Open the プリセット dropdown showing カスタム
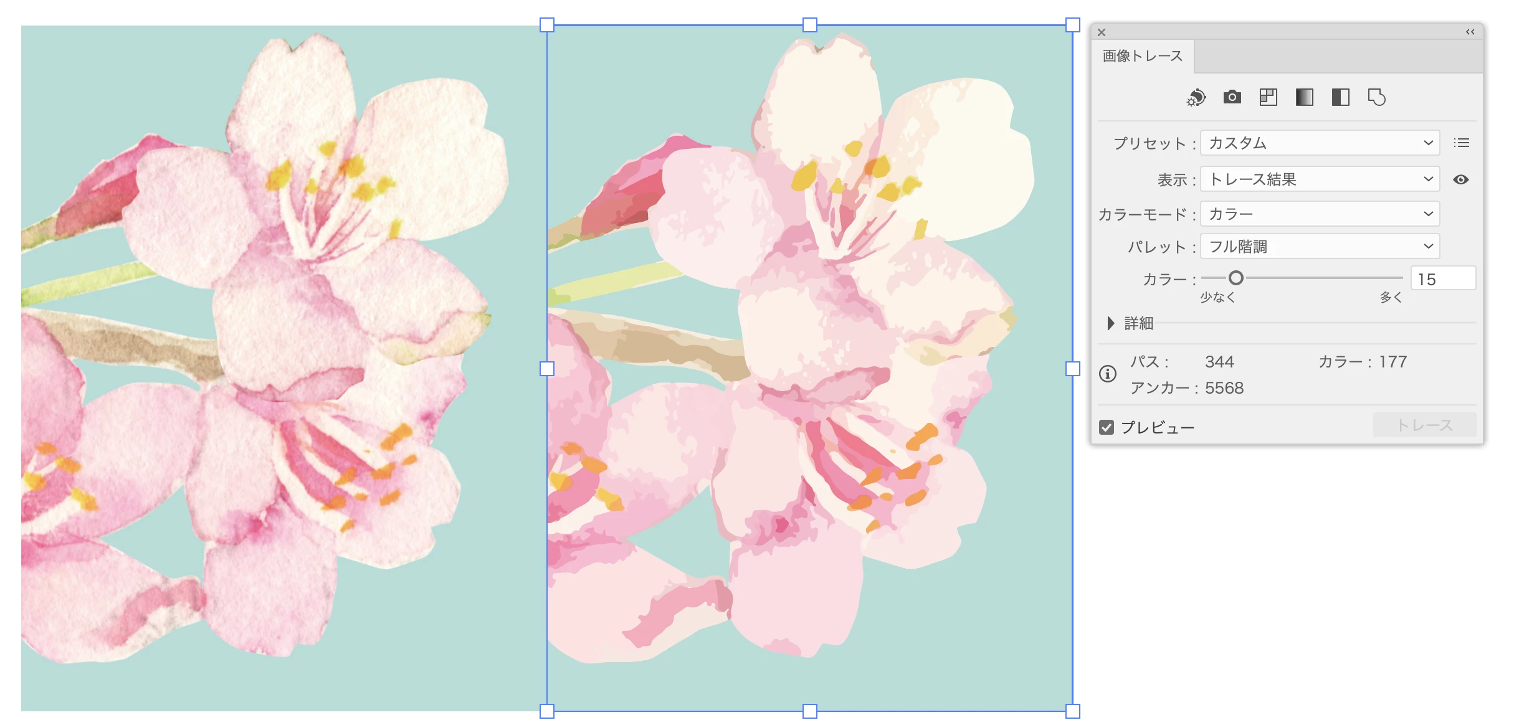 (1320, 143)
